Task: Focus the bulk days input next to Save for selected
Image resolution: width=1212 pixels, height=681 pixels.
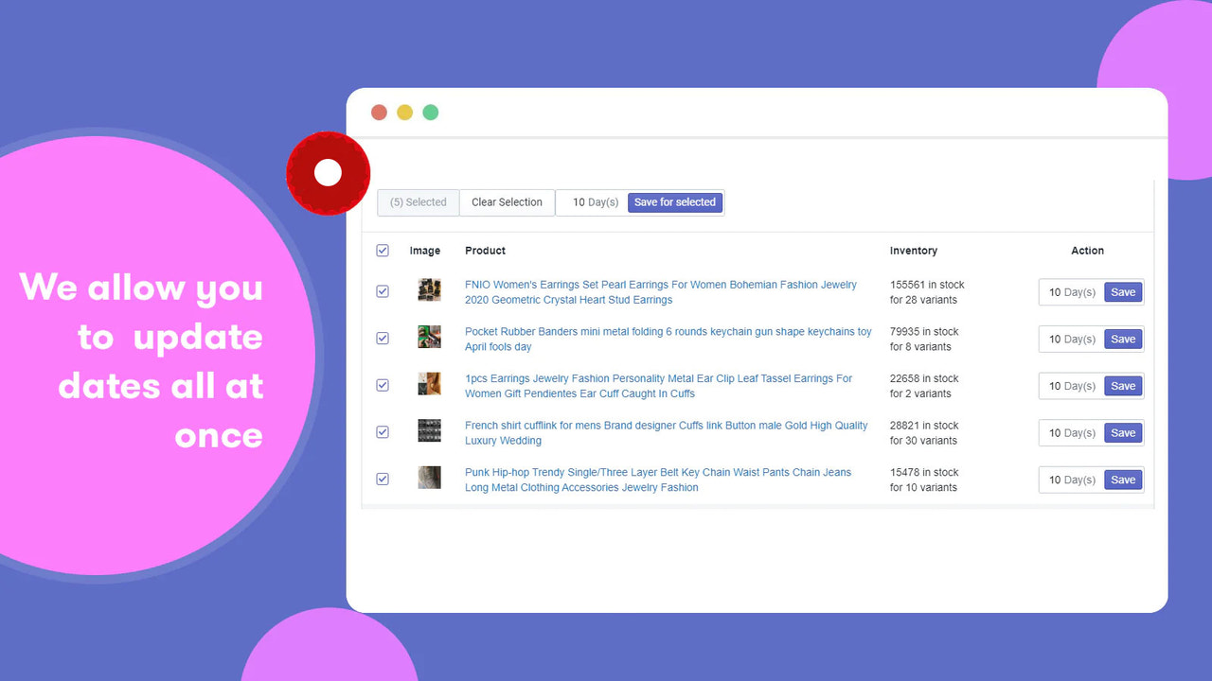Action: tap(594, 202)
